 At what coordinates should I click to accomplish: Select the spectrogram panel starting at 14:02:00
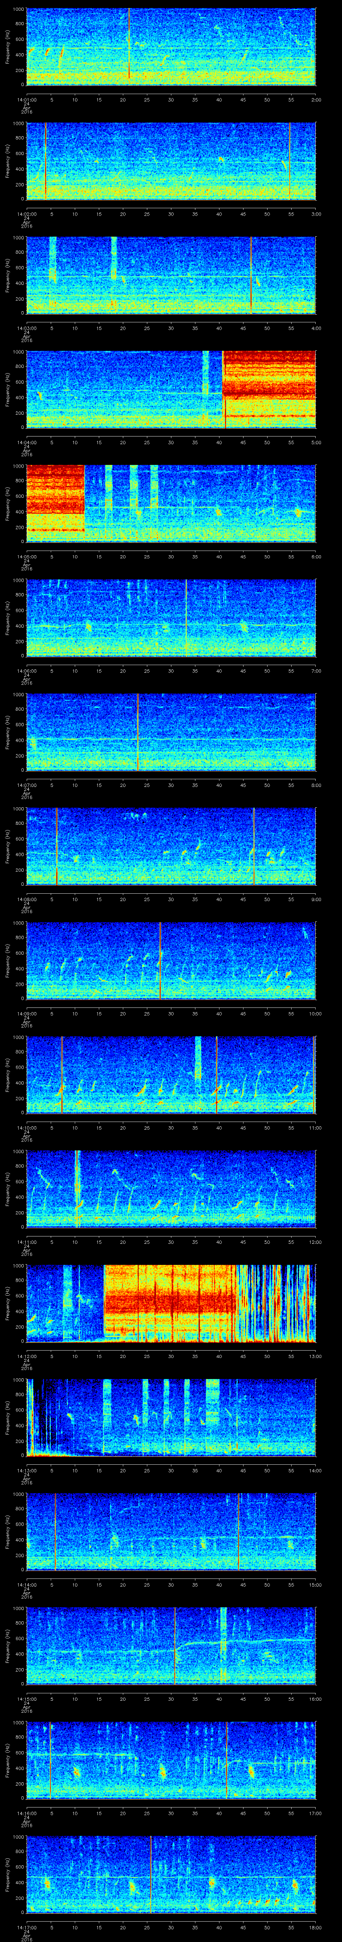171,161
